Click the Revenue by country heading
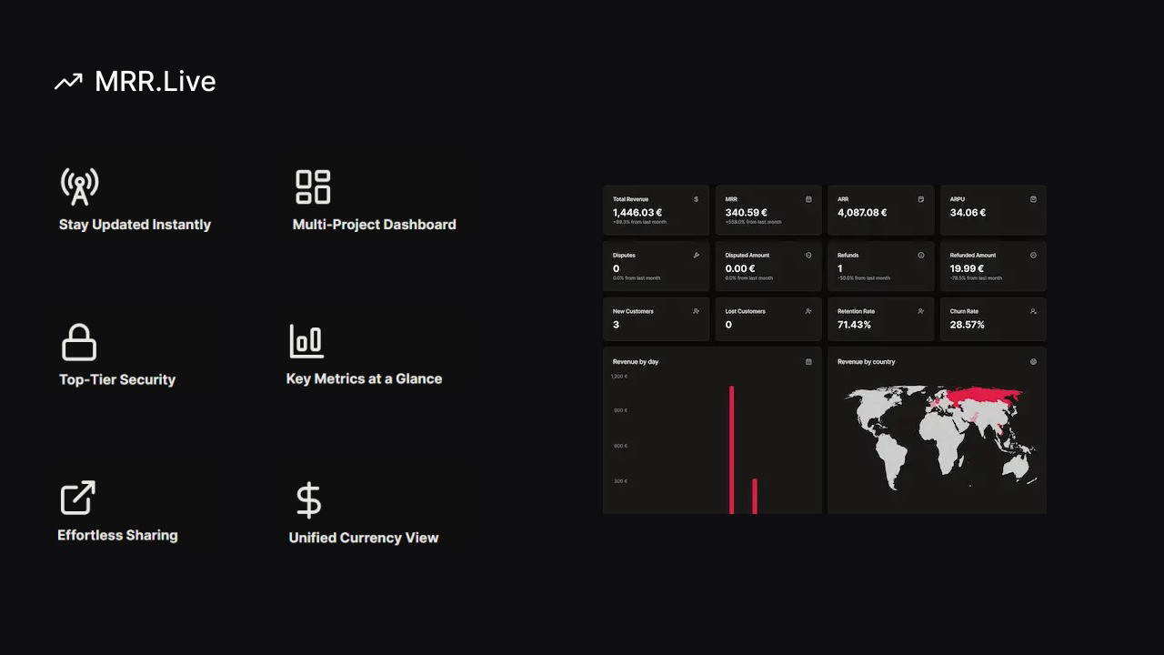Screen dimensions: 1164x655 click(867, 362)
